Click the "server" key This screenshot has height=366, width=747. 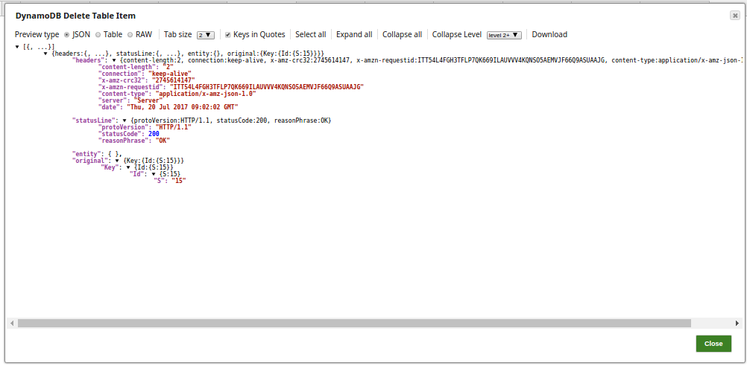(x=113, y=100)
